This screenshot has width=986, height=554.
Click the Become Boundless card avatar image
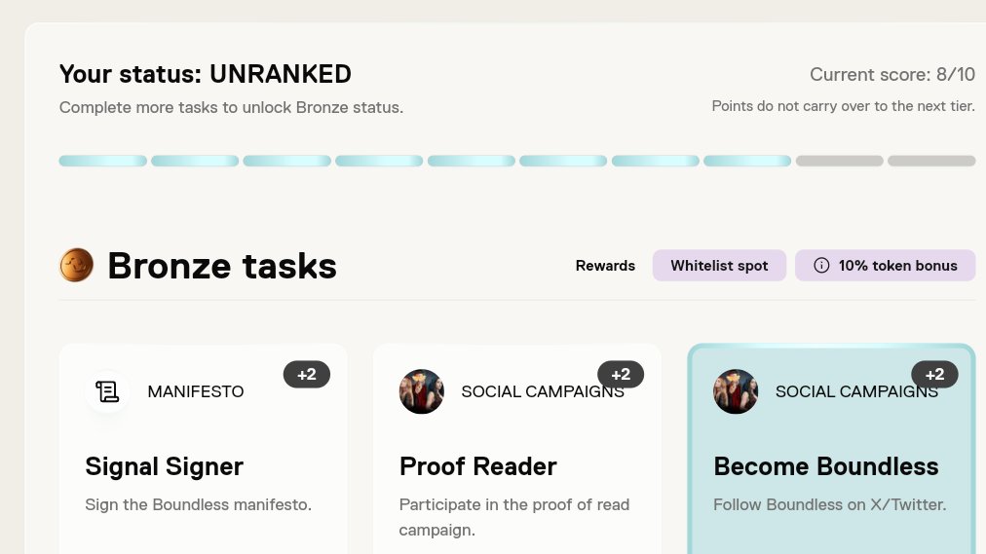point(736,391)
